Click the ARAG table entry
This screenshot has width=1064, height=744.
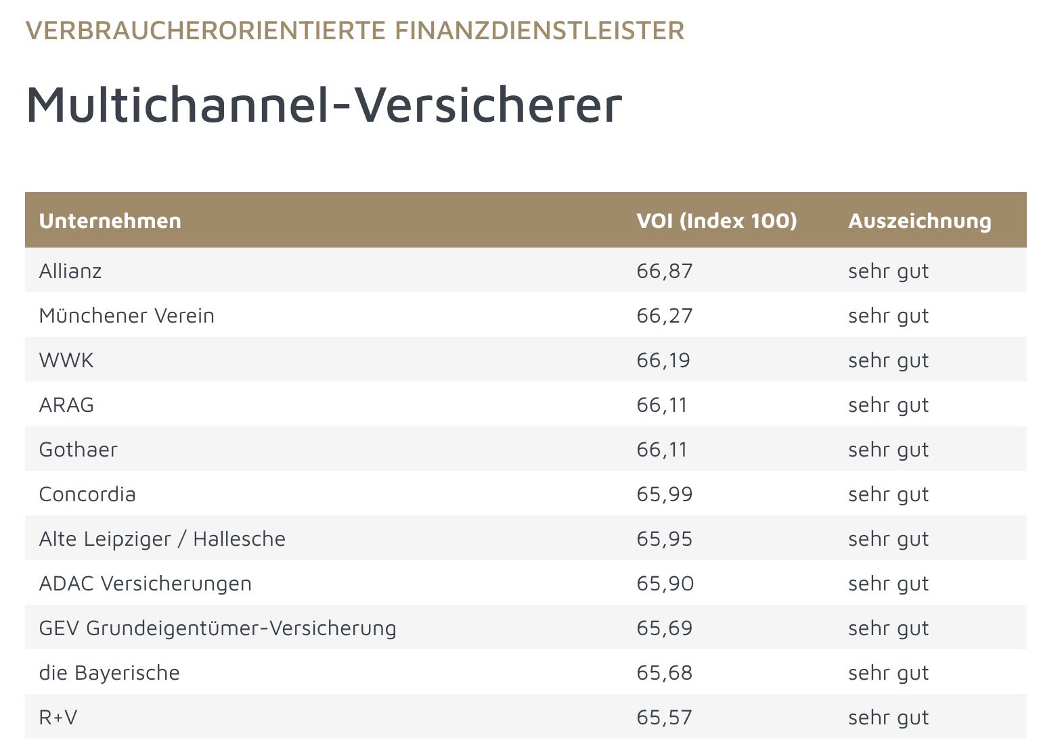click(x=66, y=405)
